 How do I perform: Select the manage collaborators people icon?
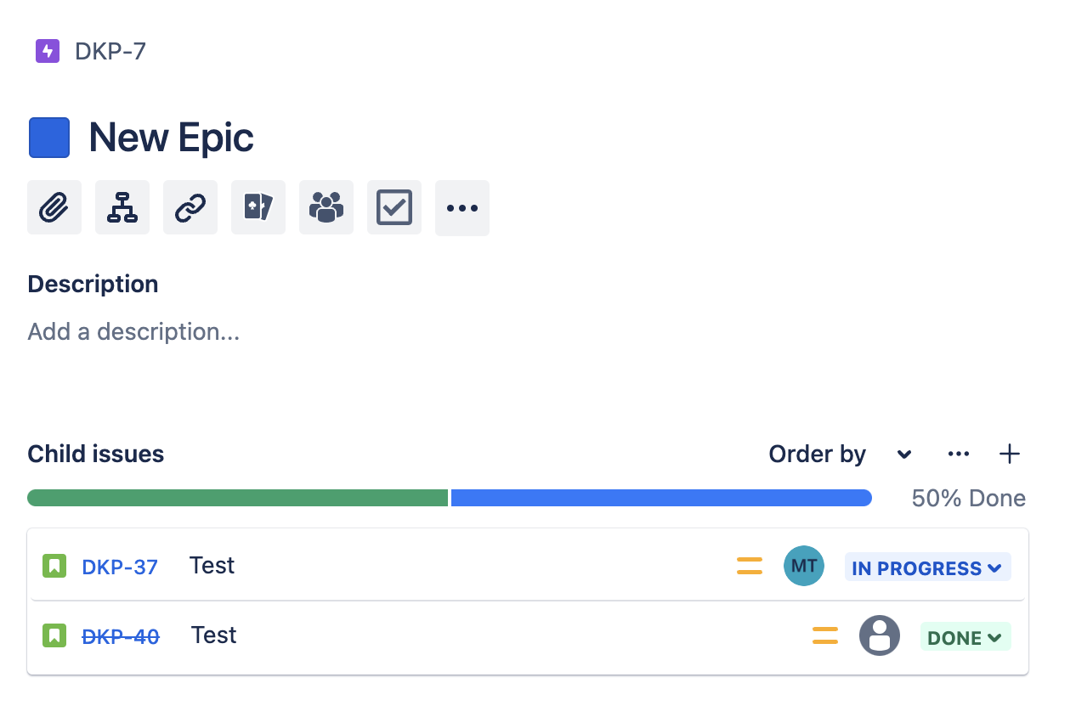coord(326,207)
